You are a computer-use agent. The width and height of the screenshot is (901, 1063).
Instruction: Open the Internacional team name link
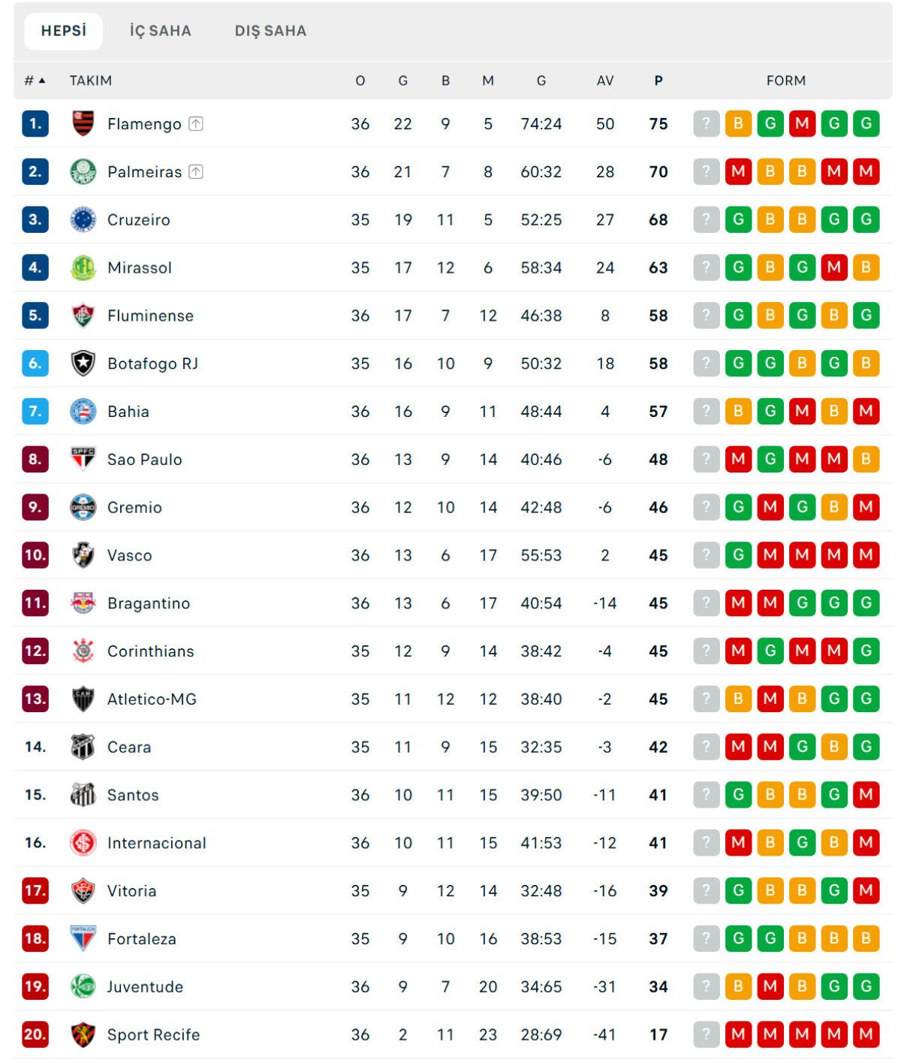pos(156,843)
